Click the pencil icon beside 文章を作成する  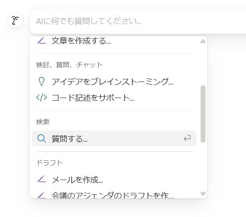pos(41,41)
